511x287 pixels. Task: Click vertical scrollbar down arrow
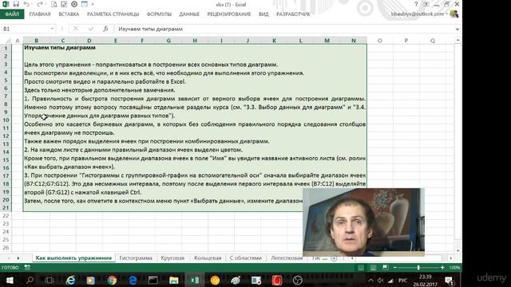pos(458,251)
